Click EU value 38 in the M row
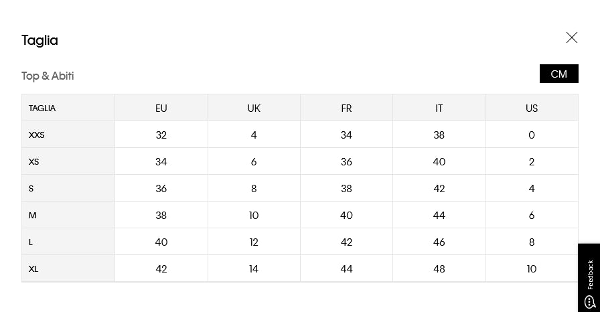 pos(161,215)
